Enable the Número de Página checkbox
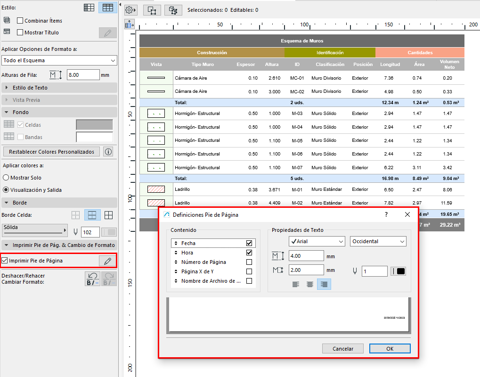The width and height of the screenshot is (480, 377). pyautogui.click(x=249, y=262)
